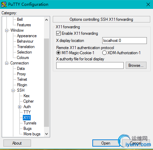
Task: Open Rlogin settings panel
Action: point(22,85)
